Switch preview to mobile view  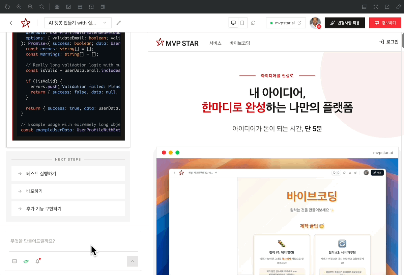pos(242,23)
